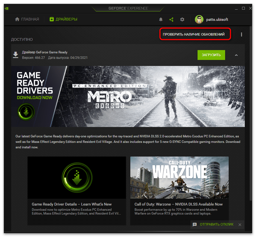The height and width of the screenshot is (237, 256).
Task: Click the NVIDIA logo in title bar
Action: pos(6,8)
